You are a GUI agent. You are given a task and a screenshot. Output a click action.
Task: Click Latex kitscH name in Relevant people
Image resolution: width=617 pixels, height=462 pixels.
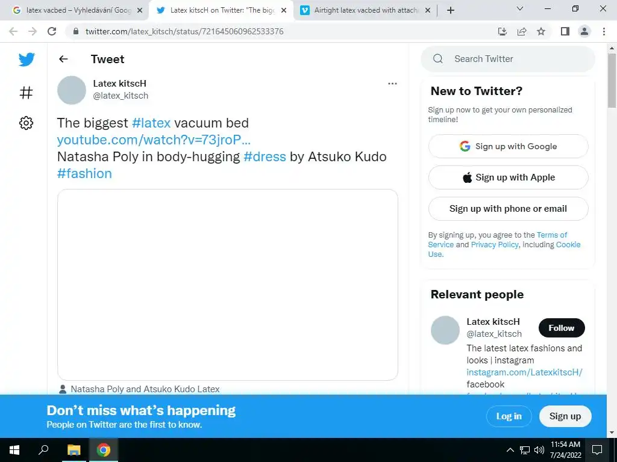tap(493, 321)
